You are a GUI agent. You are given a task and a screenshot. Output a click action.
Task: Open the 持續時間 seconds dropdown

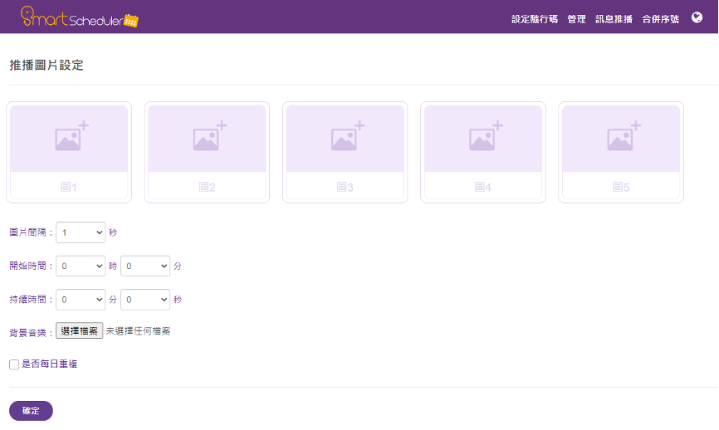tap(145, 300)
